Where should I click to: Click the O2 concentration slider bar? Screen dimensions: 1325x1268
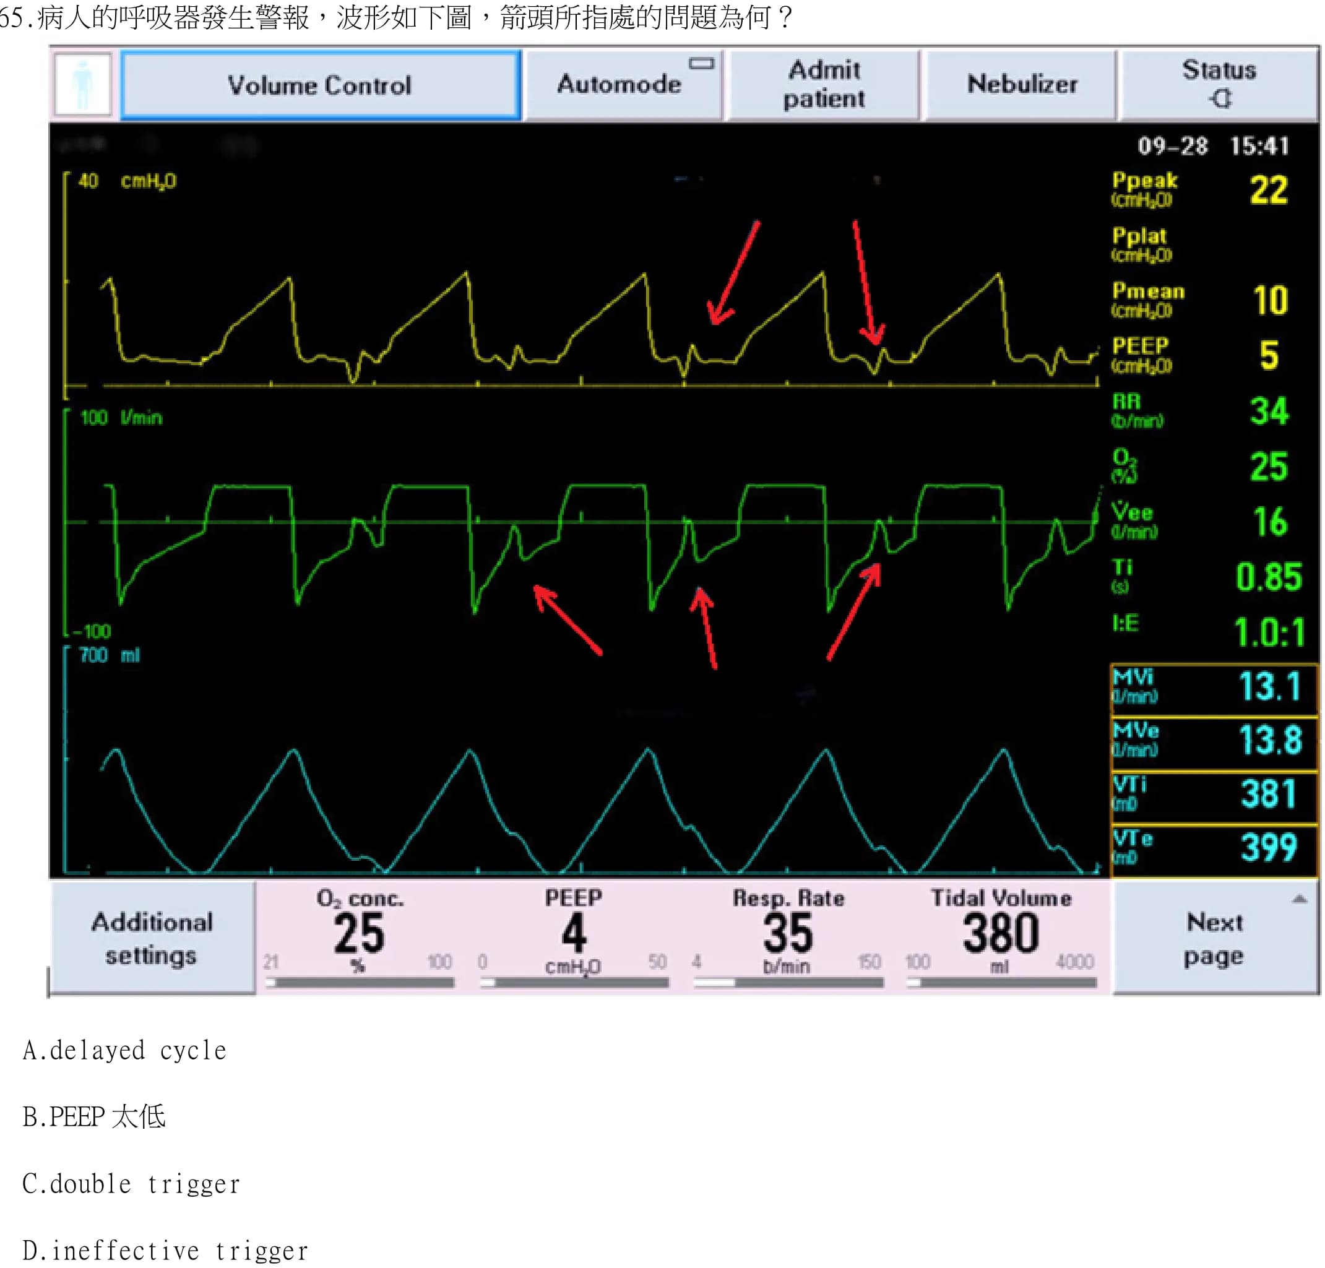(360, 983)
